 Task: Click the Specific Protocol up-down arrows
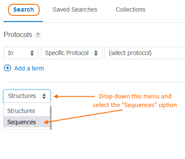click(96, 53)
